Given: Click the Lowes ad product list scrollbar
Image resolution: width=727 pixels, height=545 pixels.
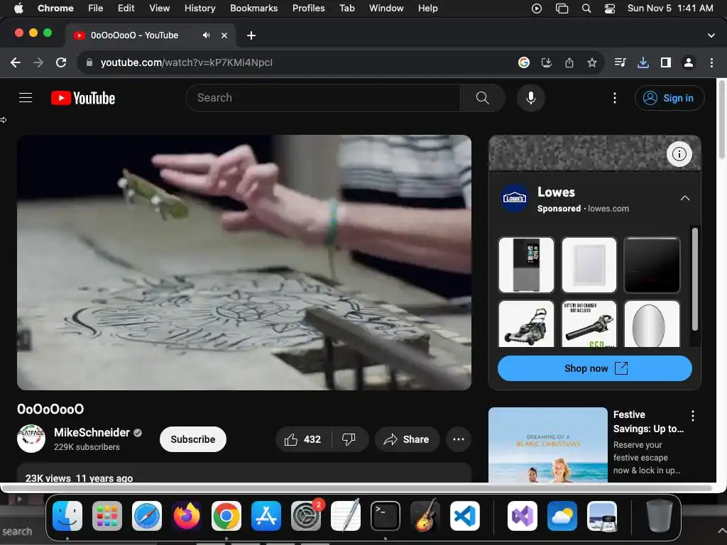Looking at the screenshot, I should (694, 279).
